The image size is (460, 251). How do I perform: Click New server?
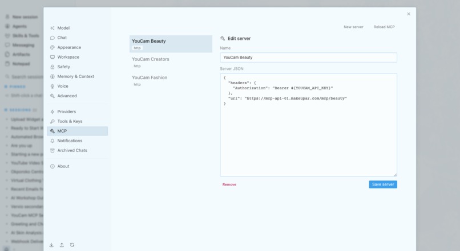pos(353,27)
